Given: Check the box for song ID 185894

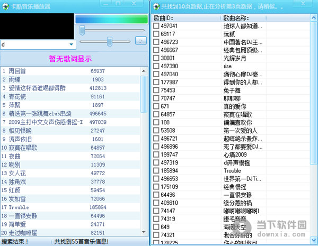Looking at the screenshot, I should [x=156, y=171].
